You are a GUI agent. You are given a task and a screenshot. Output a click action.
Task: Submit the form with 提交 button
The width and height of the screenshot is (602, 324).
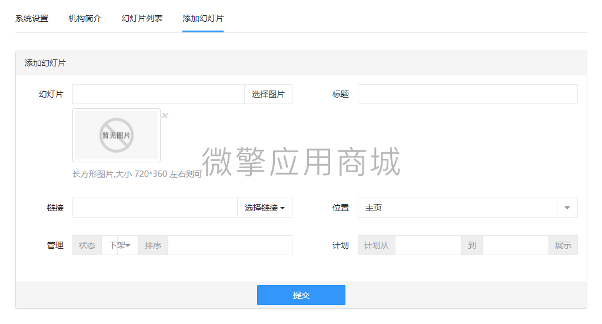coord(301,295)
